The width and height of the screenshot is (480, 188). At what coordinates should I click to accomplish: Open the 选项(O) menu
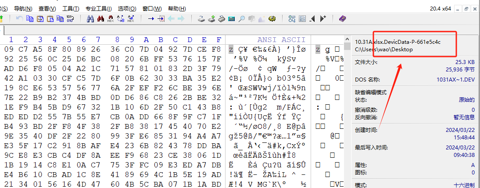point(127,8)
